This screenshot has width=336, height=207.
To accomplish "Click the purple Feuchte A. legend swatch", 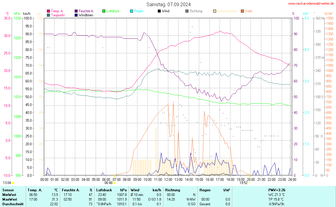I will [x=76, y=11].
